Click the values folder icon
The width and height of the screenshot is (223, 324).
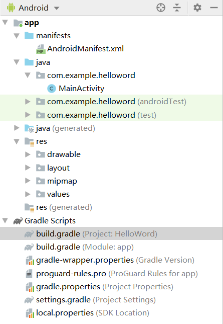click(x=41, y=194)
